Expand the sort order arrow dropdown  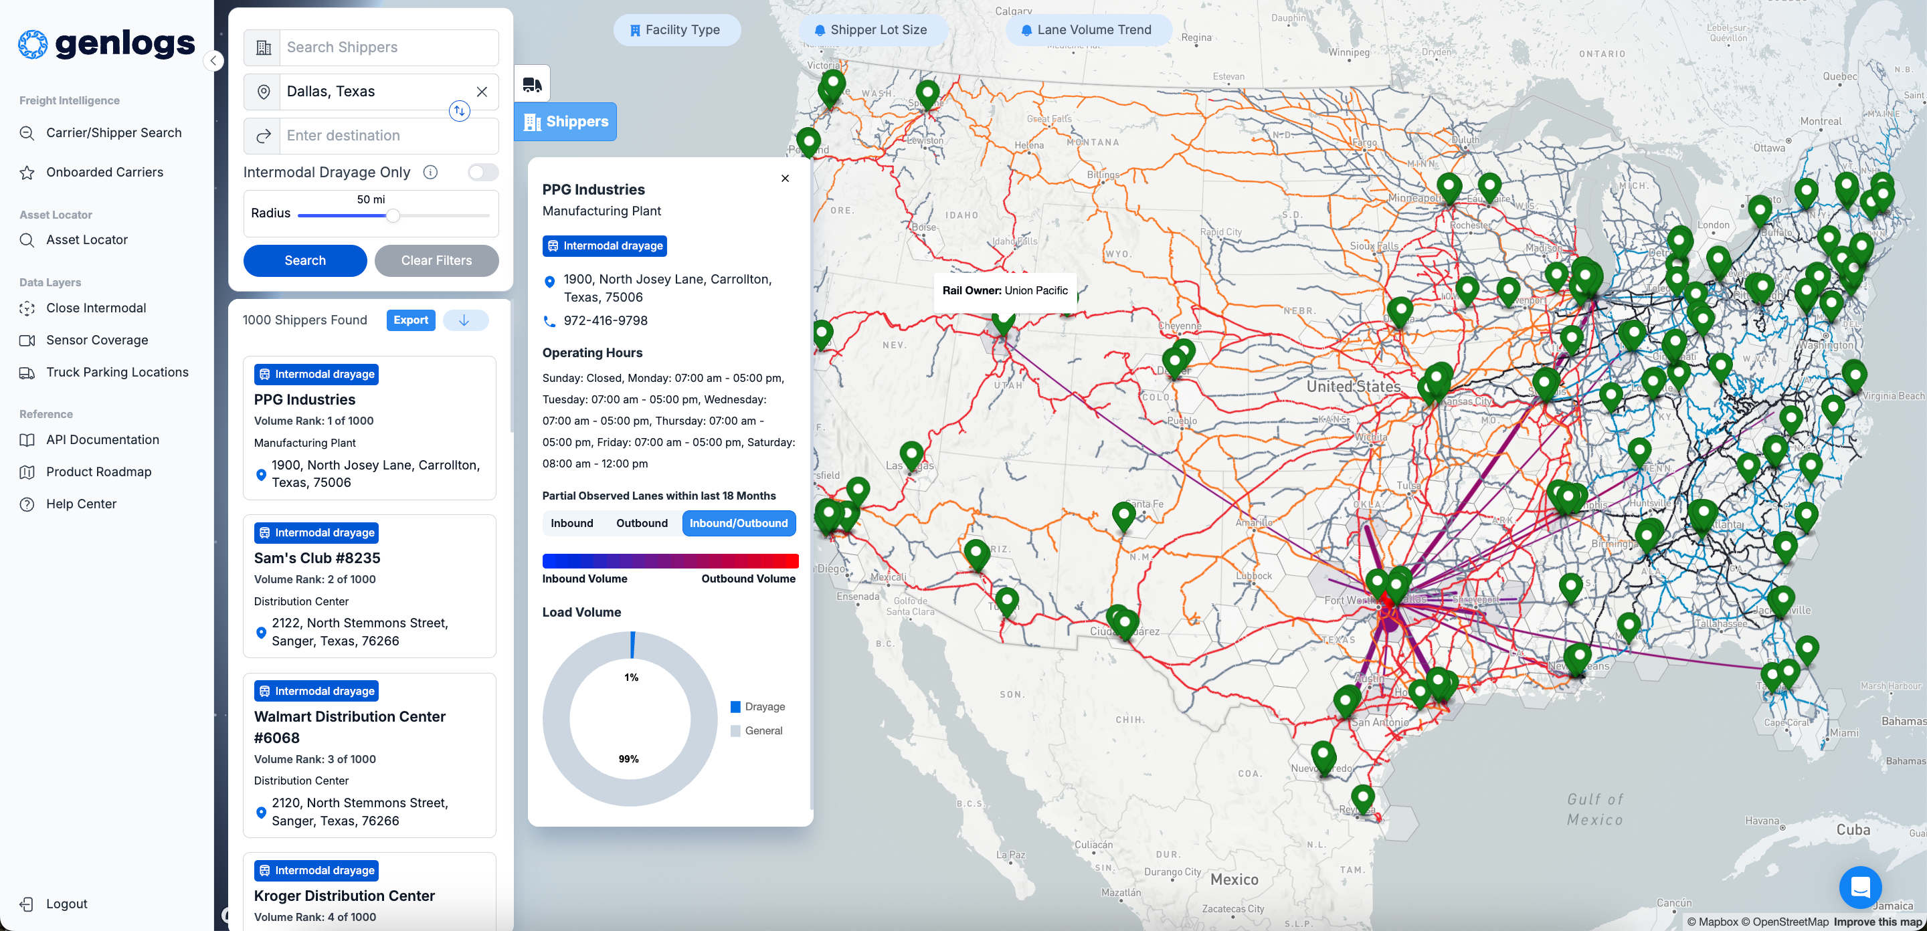(464, 320)
